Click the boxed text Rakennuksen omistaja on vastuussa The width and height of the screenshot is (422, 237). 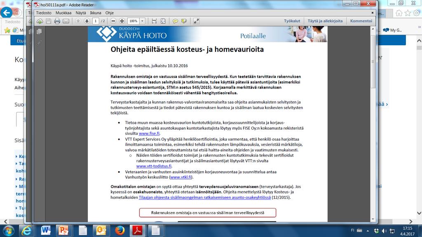pyautogui.click(x=208, y=213)
